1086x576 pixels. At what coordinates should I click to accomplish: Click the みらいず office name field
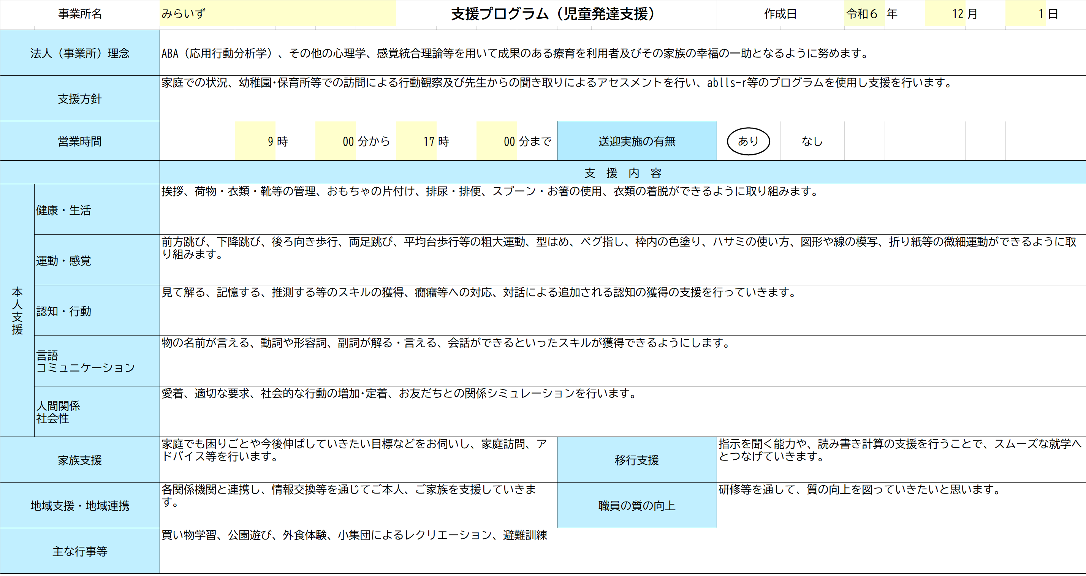click(x=277, y=14)
